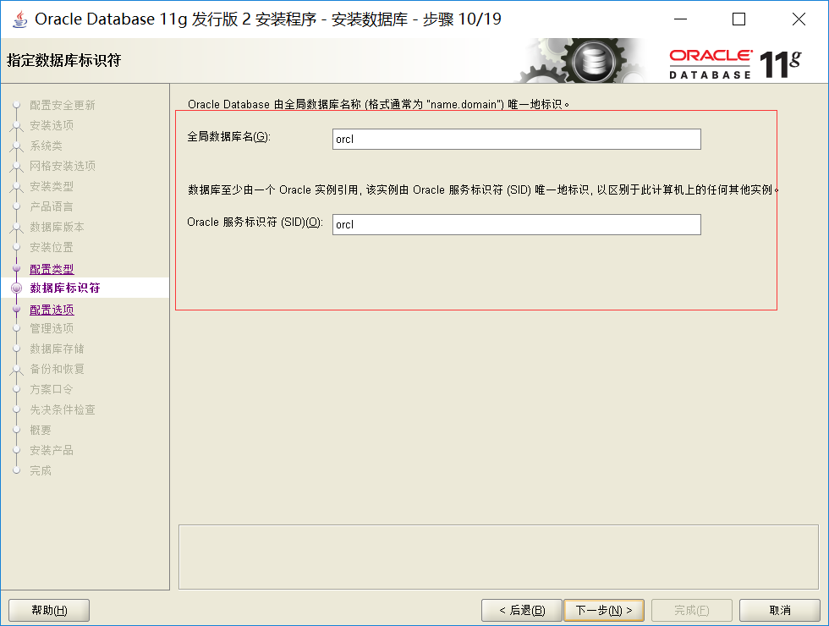Click the 全局数据库名(G): label
Screen dimensions: 829x626
pyautogui.click(x=229, y=137)
